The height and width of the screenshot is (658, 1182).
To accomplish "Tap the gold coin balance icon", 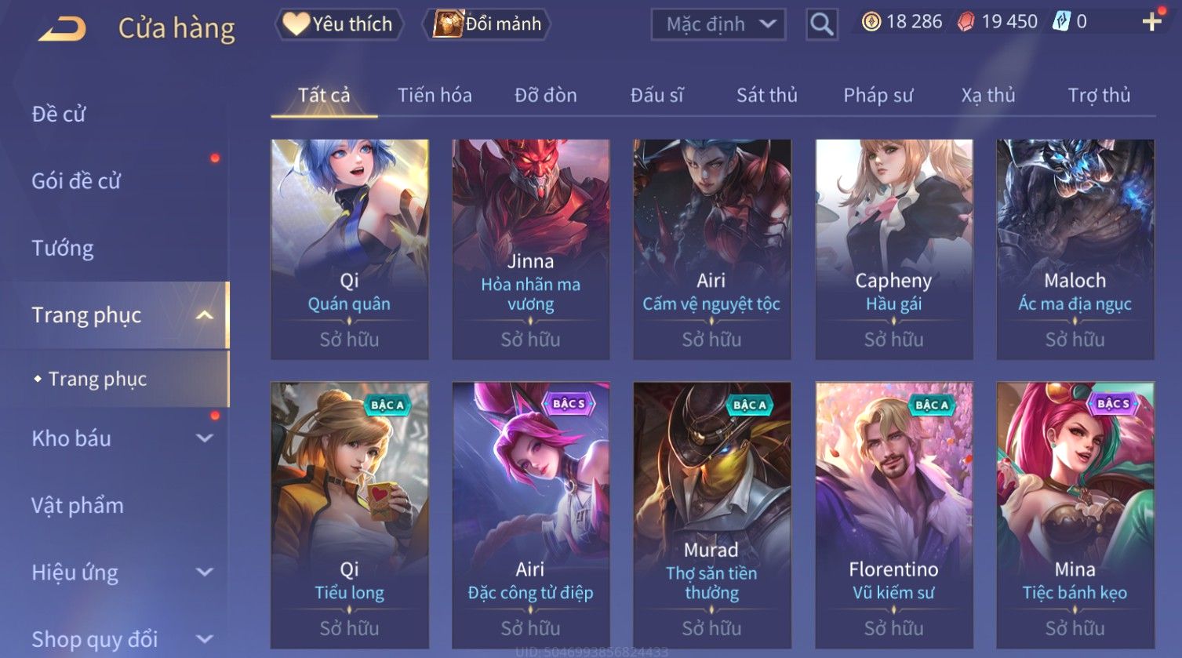I will click(871, 22).
